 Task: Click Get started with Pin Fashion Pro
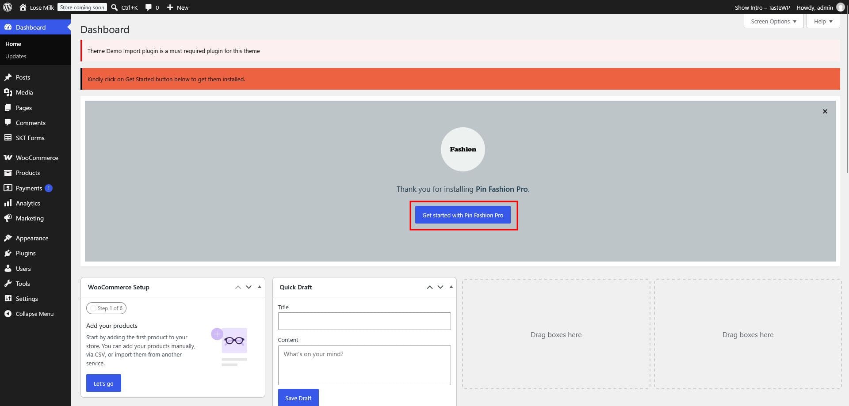coord(463,215)
